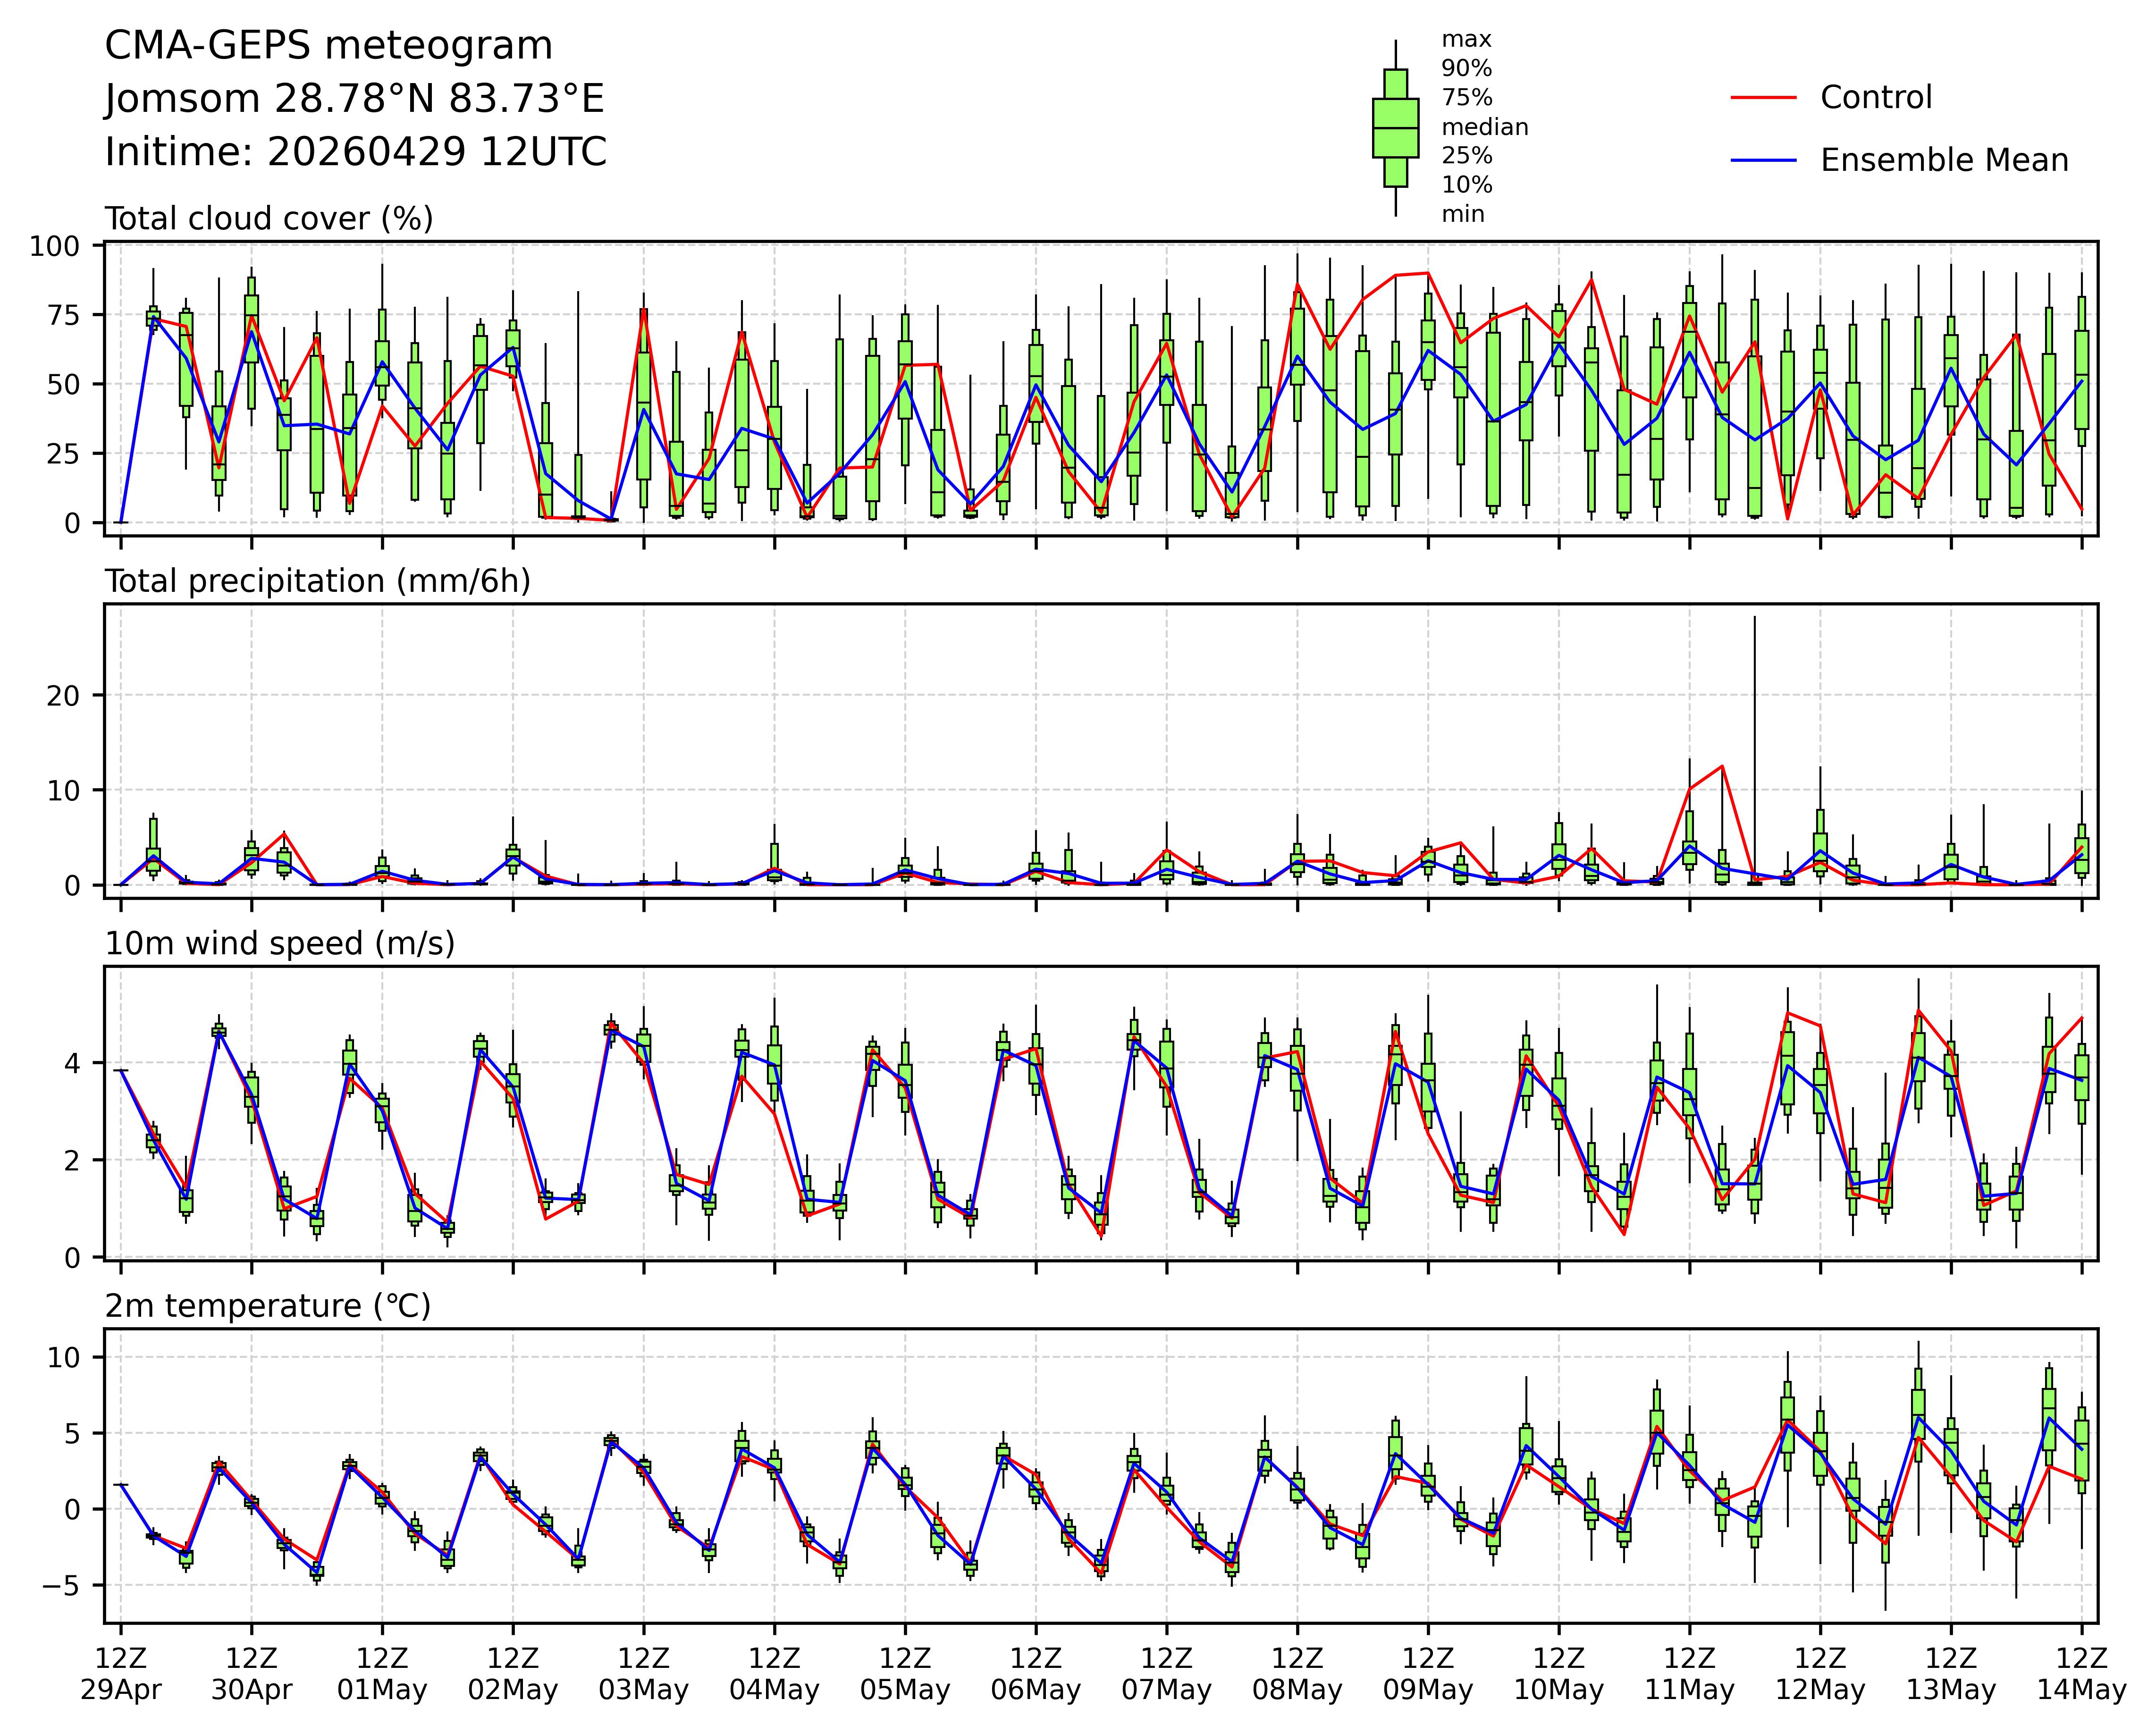The image size is (2156, 1733).
Task: Click the 12Z 11May time axis label
Action: [x=1689, y=1673]
